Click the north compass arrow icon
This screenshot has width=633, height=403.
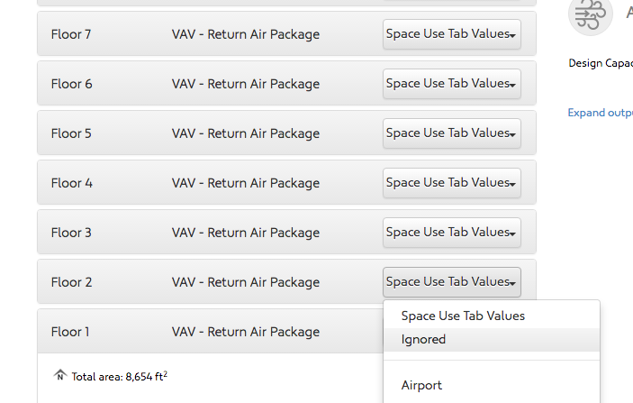point(59,375)
